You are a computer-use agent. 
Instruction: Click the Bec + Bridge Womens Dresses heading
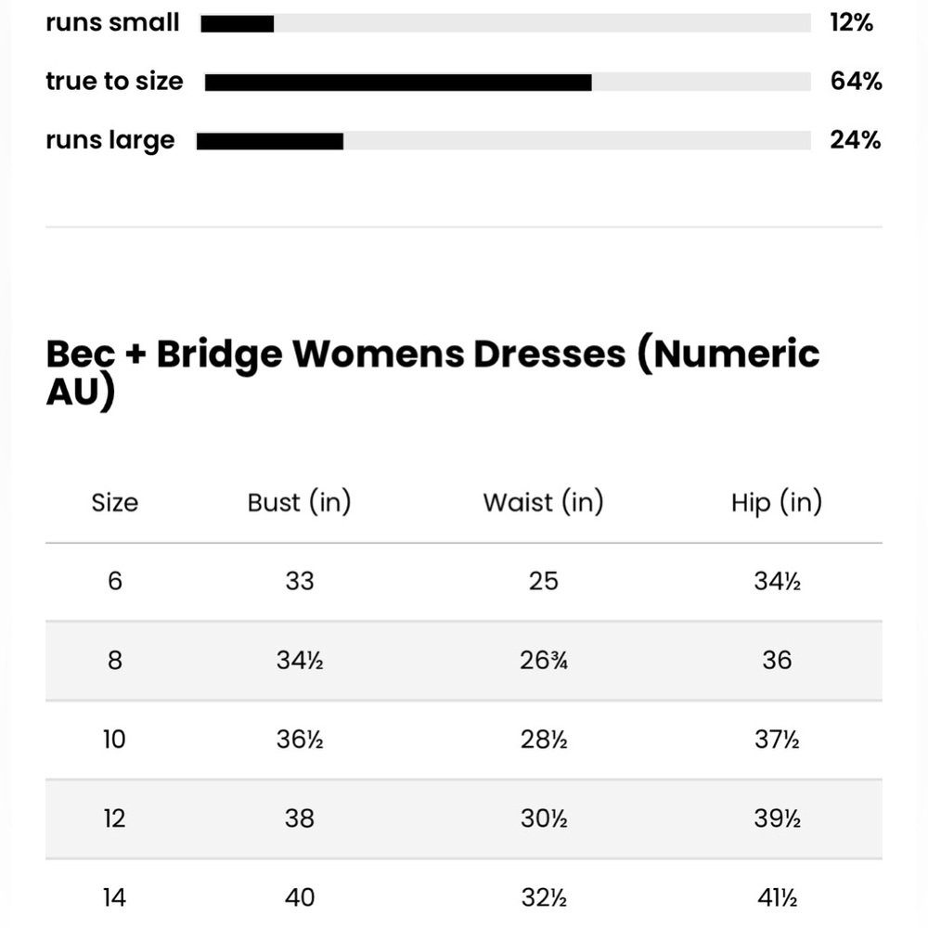tap(432, 372)
